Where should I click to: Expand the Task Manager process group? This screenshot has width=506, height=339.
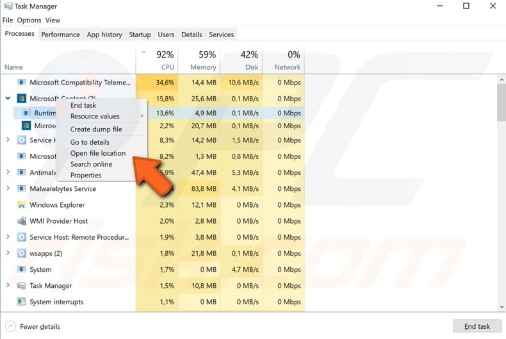click(x=8, y=285)
